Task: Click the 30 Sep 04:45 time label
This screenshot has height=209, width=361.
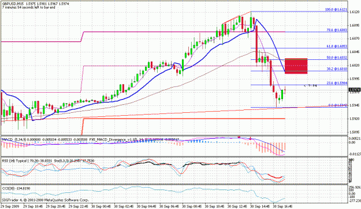Action: (x=147, y=206)
